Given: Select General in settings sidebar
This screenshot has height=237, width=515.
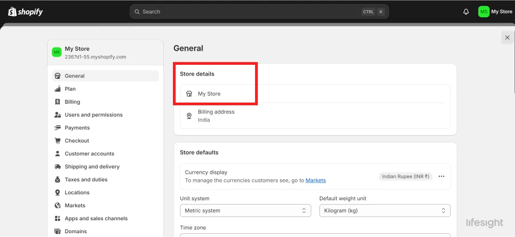Looking at the screenshot, I should [105, 76].
